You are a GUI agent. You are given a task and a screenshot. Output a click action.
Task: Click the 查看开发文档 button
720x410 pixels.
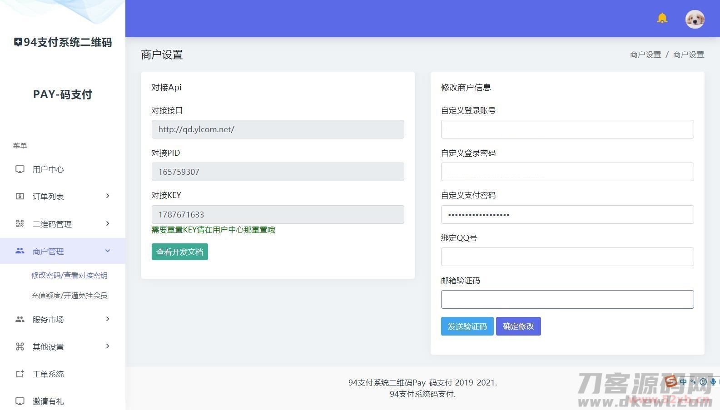click(179, 252)
